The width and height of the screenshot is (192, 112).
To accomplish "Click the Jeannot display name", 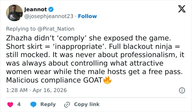I will pyautogui.click(x=35, y=9).
